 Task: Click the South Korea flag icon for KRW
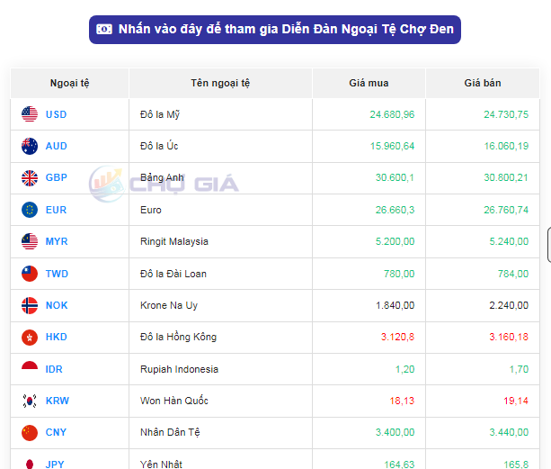click(30, 401)
